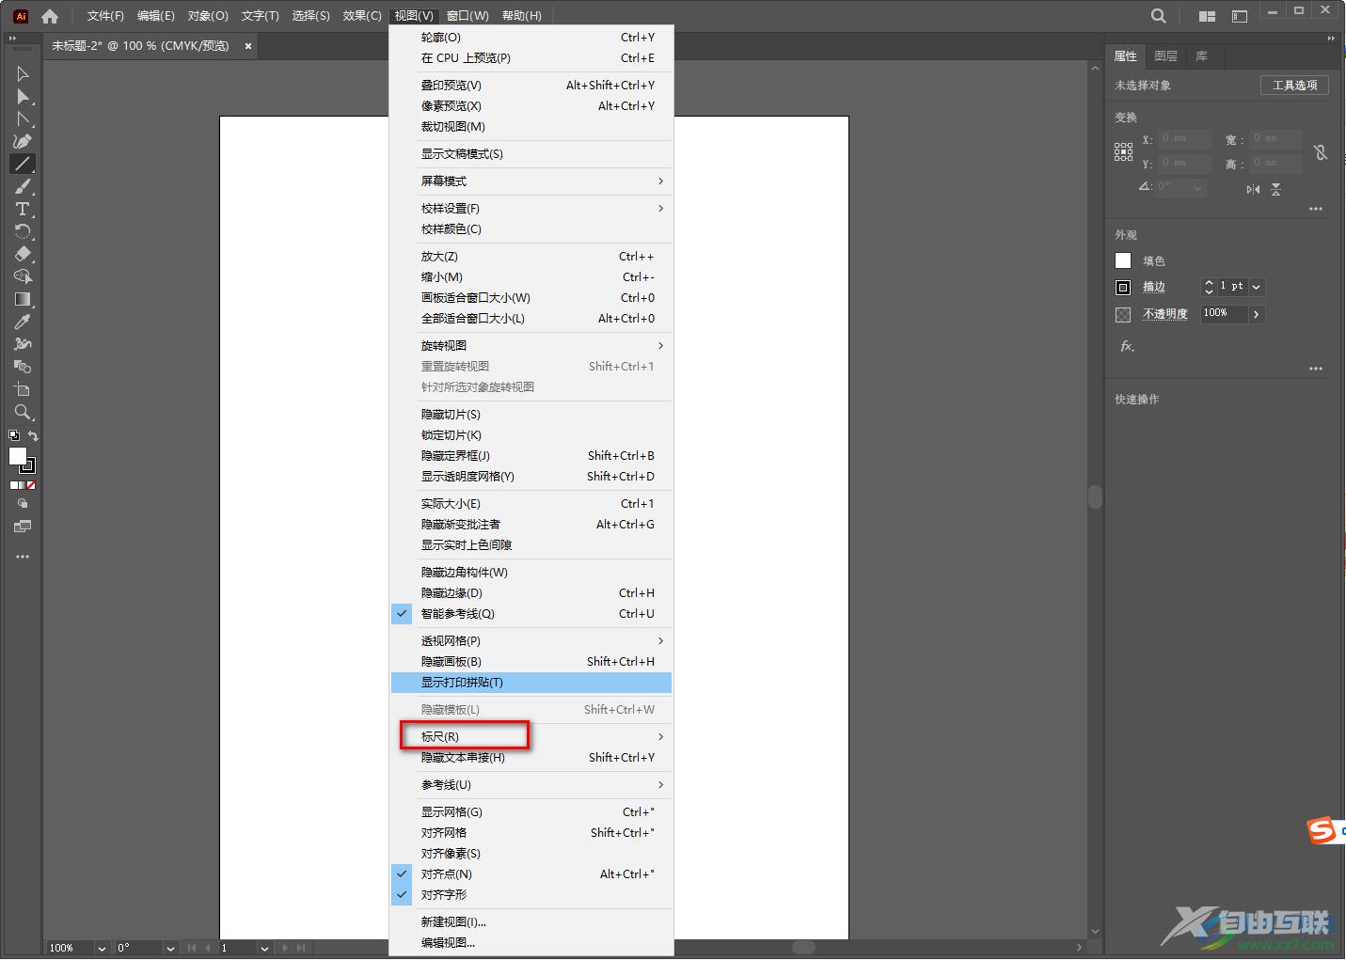This screenshot has width=1346, height=960.
Task: Select the Rotate tool
Action: click(x=23, y=231)
